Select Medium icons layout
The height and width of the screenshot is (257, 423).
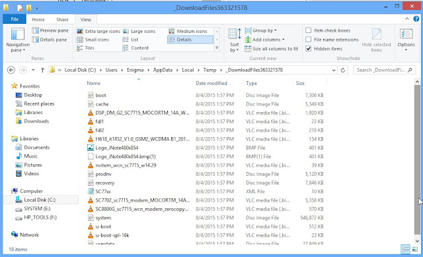[188, 31]
